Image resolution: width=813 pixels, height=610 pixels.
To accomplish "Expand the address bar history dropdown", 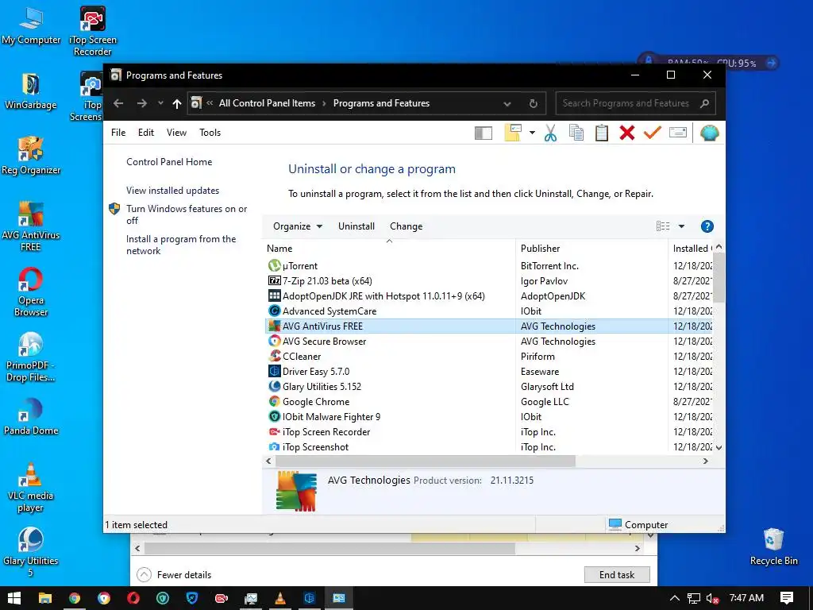I will pyautogui.click(x=507, y=104).
